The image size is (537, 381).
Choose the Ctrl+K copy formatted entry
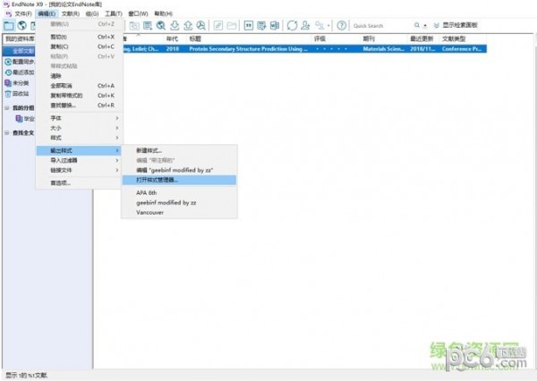point(80,96)
